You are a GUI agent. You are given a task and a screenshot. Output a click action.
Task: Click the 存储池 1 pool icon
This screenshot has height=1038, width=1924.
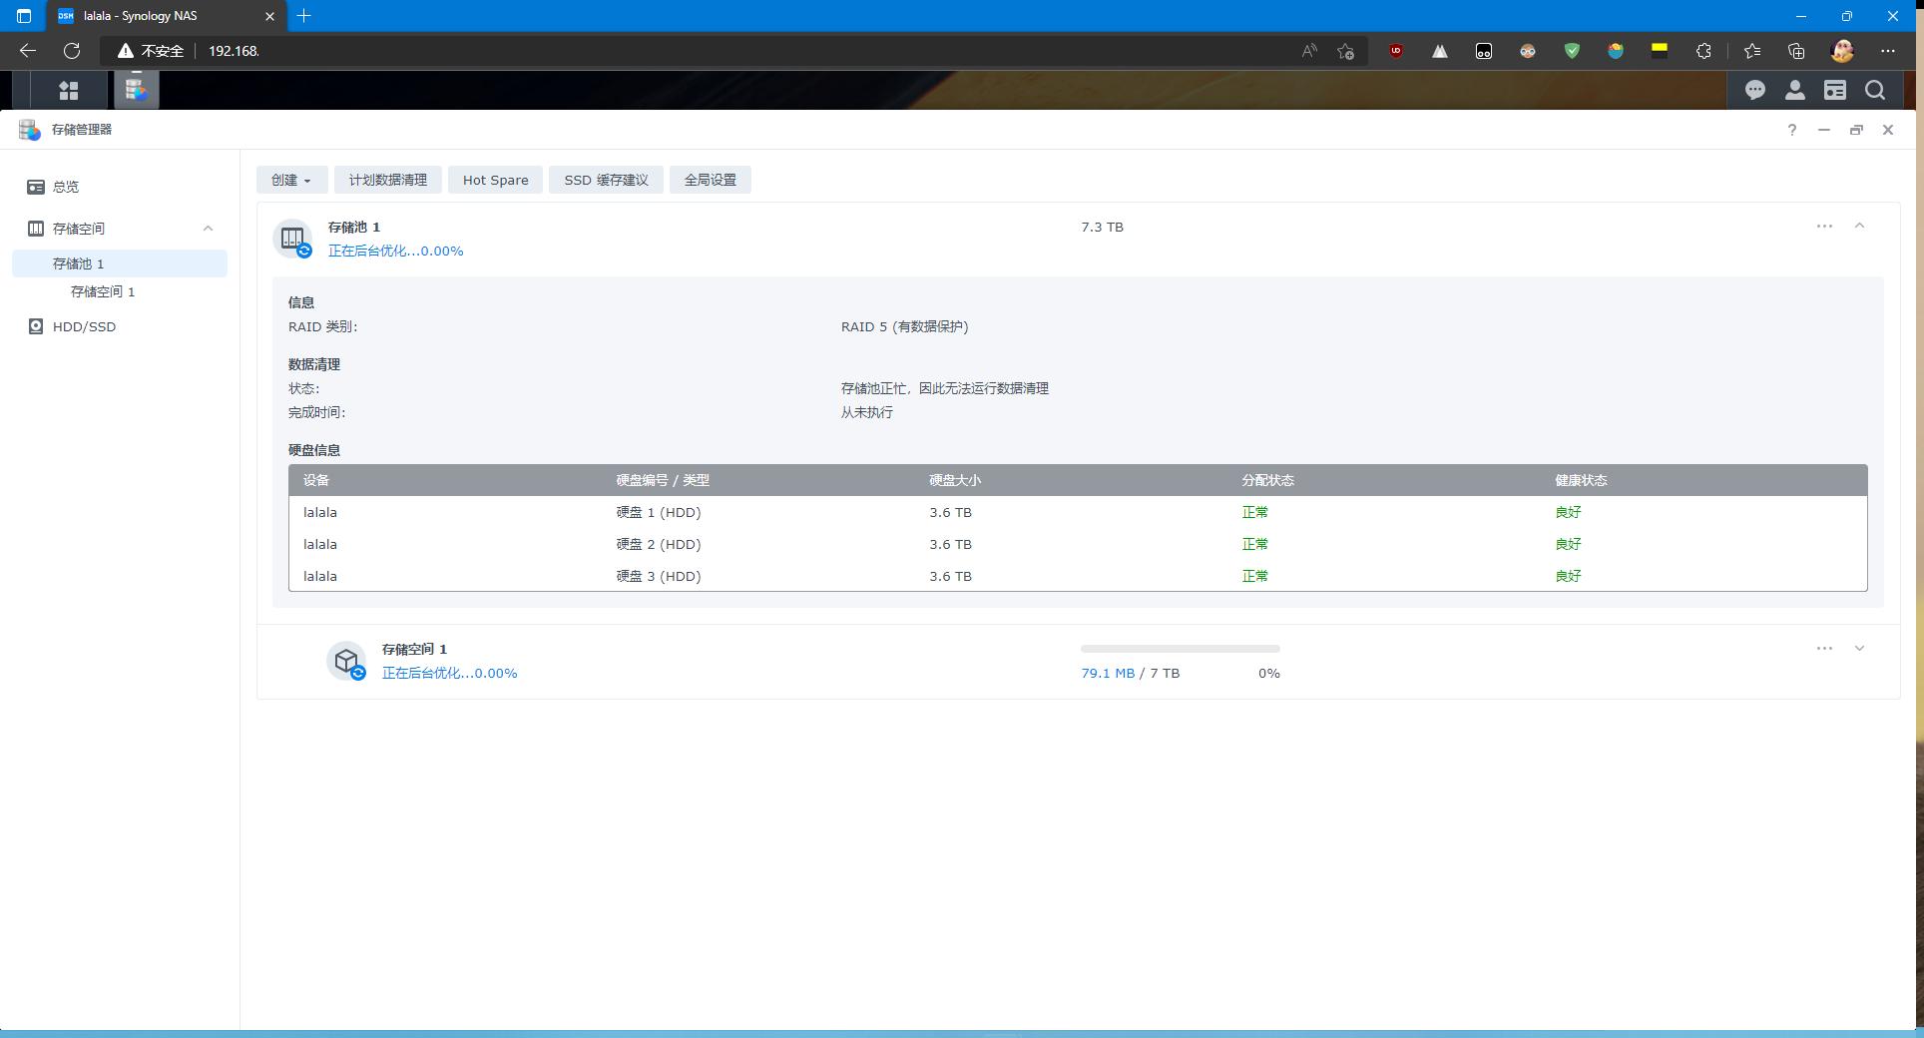(x=292, y=239)
